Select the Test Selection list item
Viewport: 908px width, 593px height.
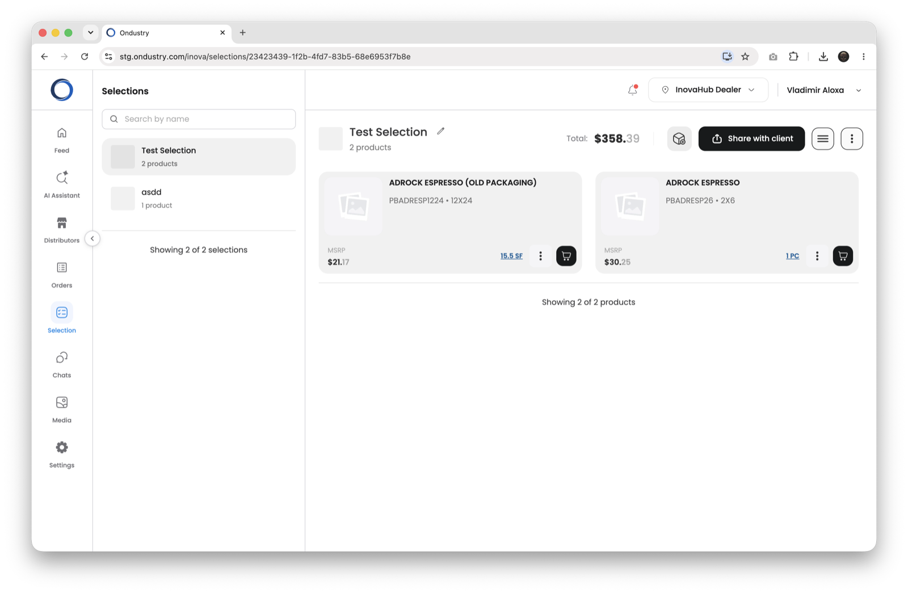click(199, 157)
